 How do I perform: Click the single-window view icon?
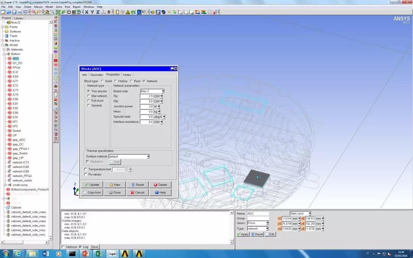point(69,12)
